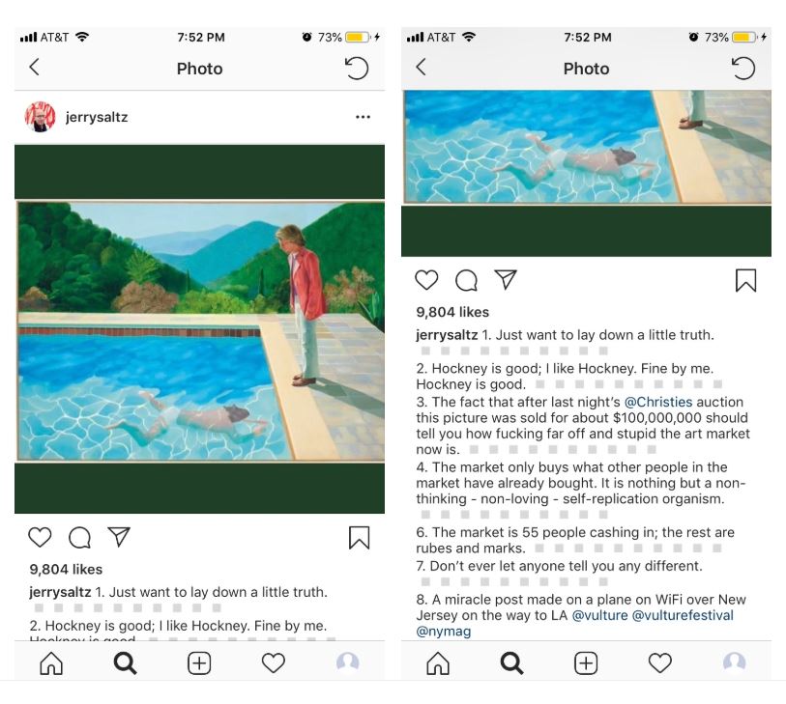Tap the refresh icon in right screenshot

pos(742,69)
